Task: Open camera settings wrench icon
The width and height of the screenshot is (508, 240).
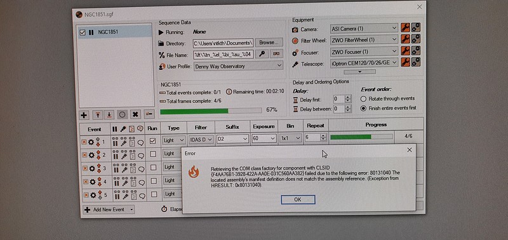Action: pos(405,28)
